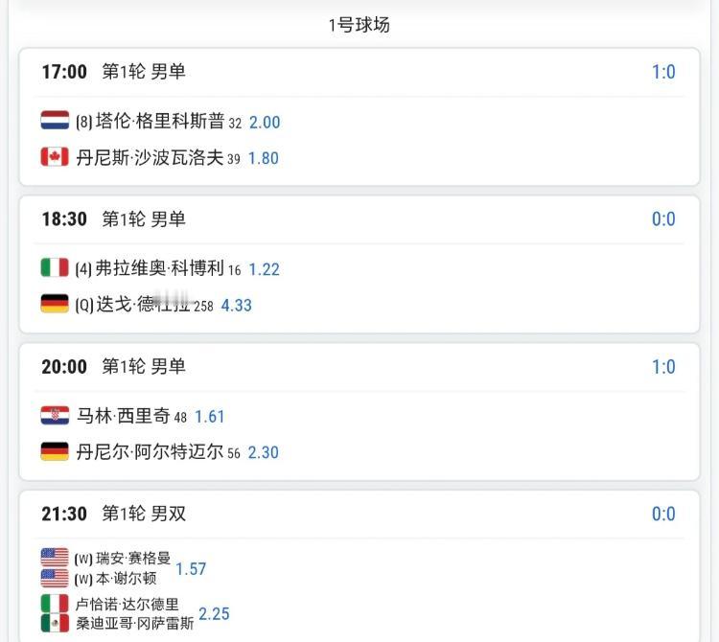Viewport: 719px width, 642px height.
Task: Open the 21:30 第1轮 男双 match header
Action: click(114, 514)
